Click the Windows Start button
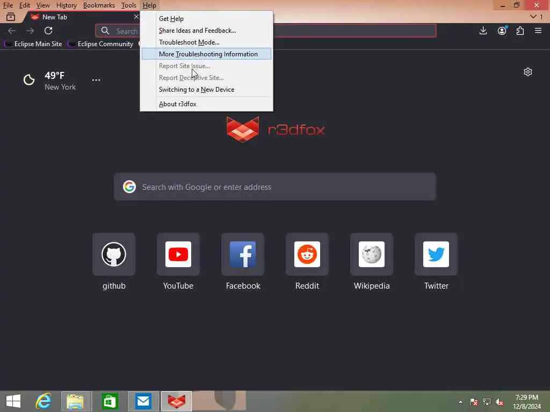Screen dimensions: 550x412 point(13,401)
